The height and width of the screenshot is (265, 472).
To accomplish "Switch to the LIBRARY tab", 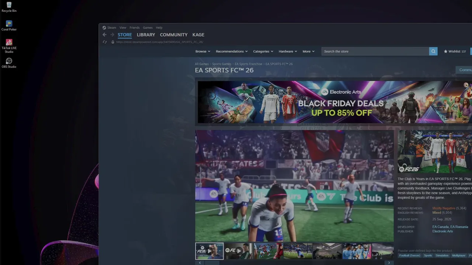I will click(x=146, y=35).
